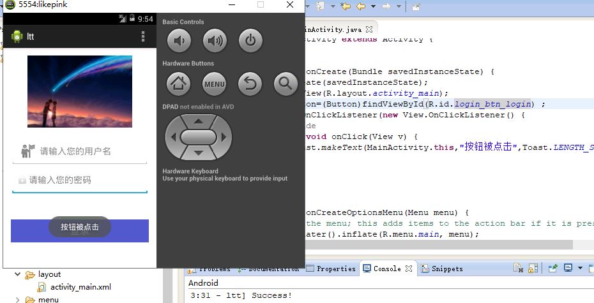Click the 9:54 clock in the emulator status bar
This screenshot has height=303, width=594.
[x=146, y=19]
